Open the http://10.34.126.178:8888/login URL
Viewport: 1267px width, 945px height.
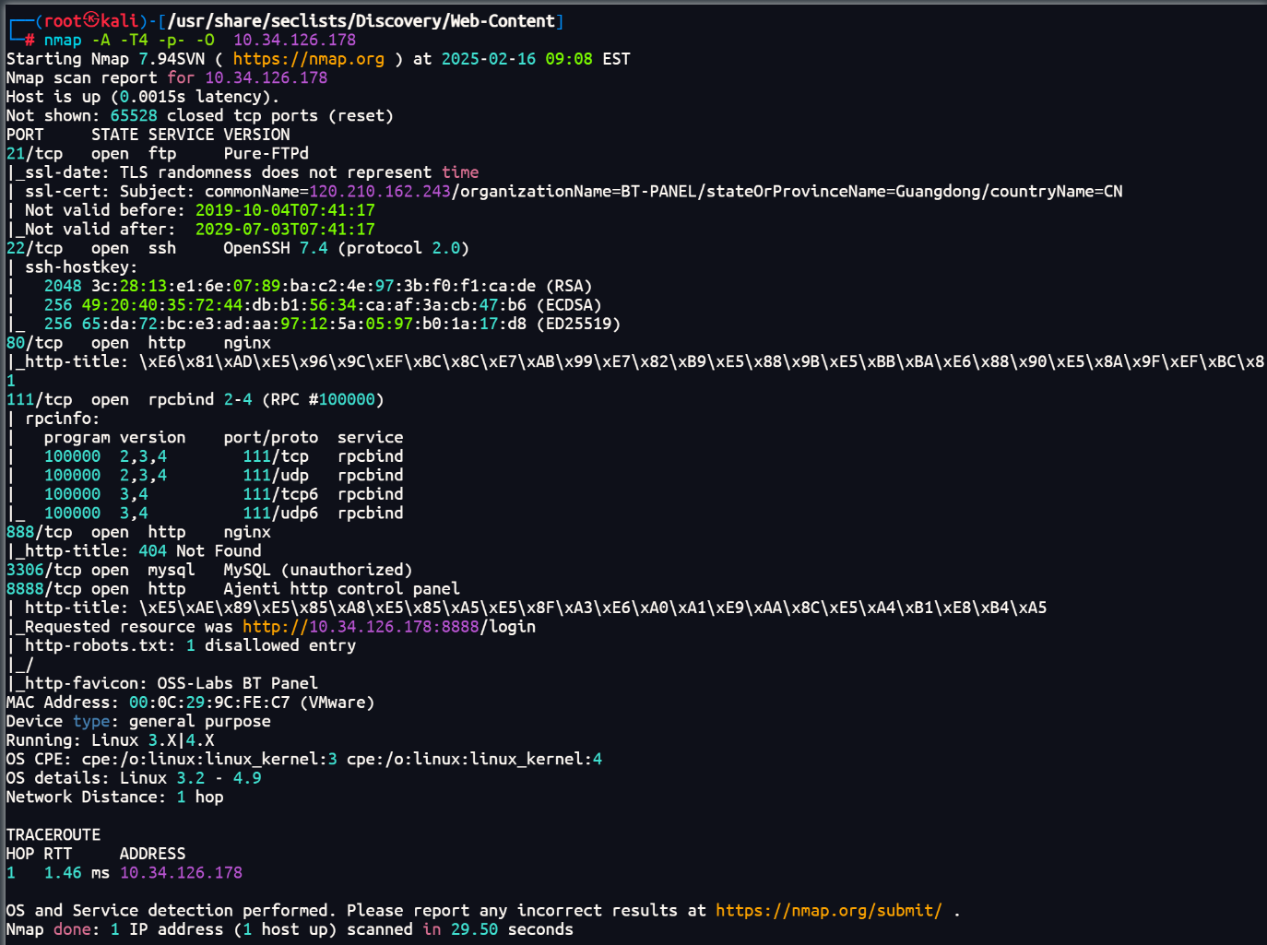[389, 627]
